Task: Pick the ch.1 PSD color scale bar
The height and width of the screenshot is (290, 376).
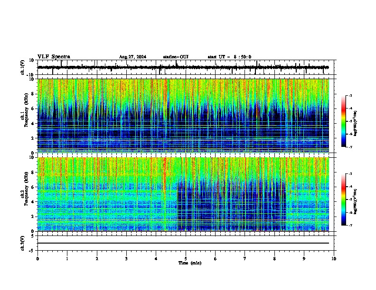Action: click(x=344, y=121)
